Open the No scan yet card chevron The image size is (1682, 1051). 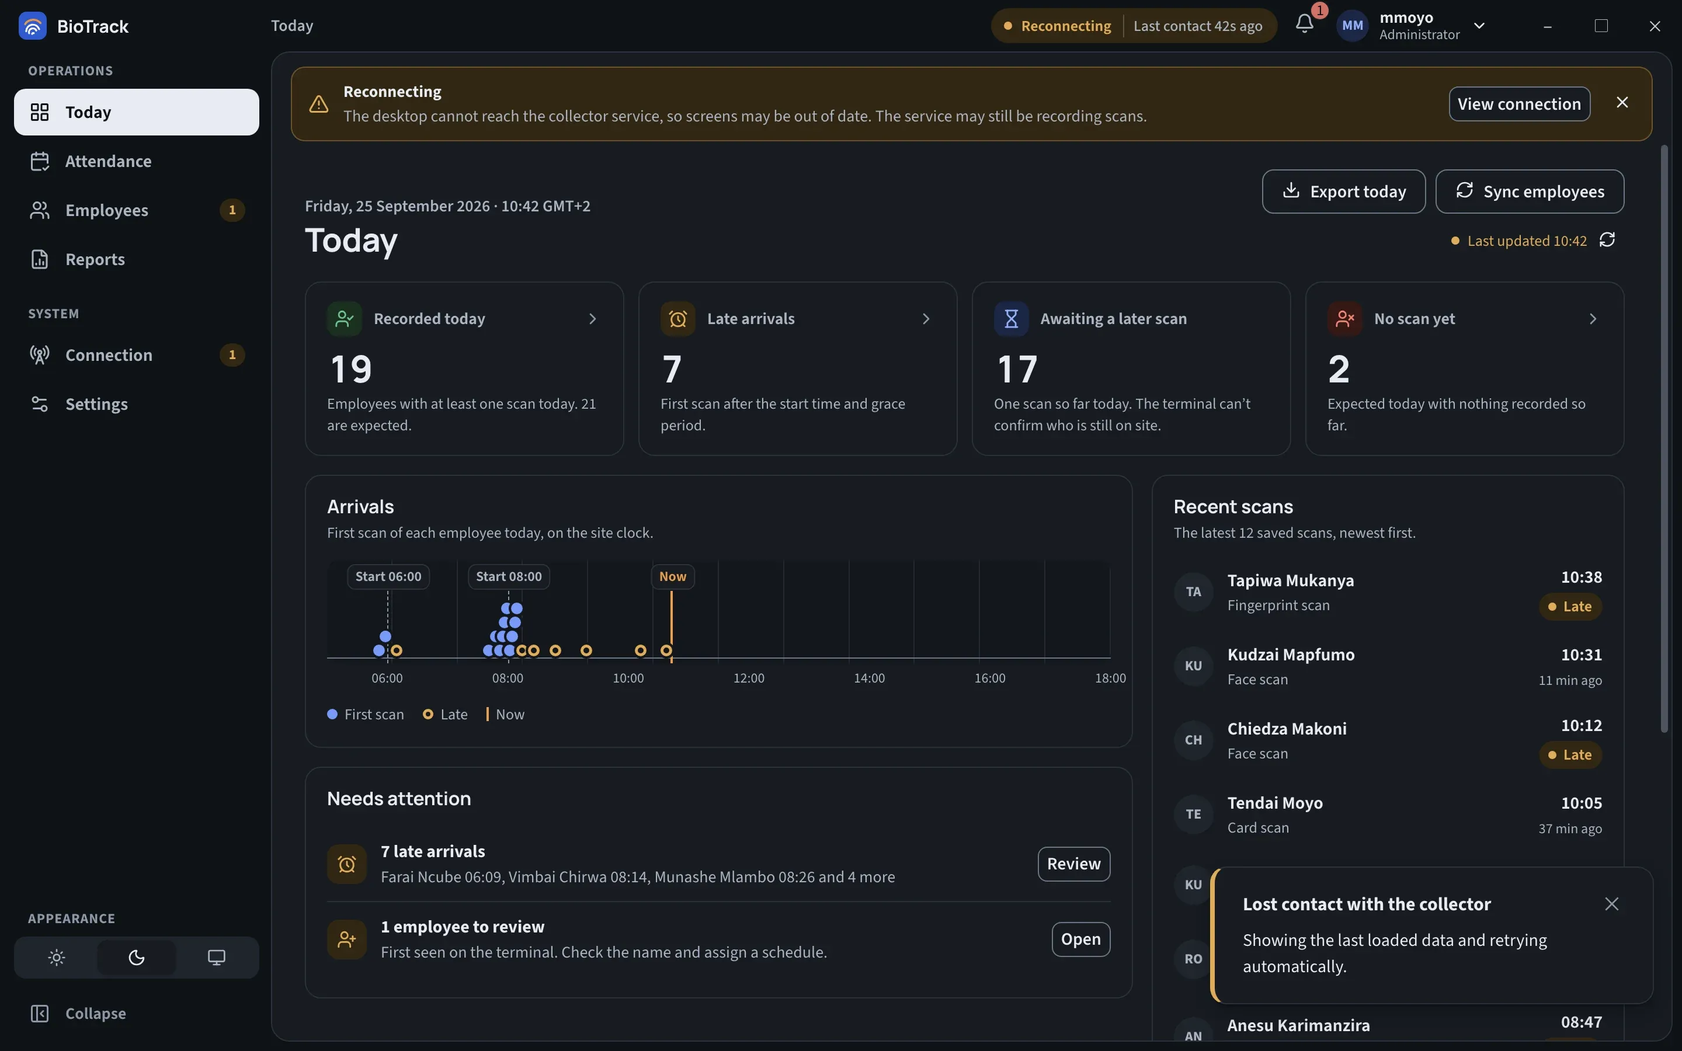click(1593, 318)
